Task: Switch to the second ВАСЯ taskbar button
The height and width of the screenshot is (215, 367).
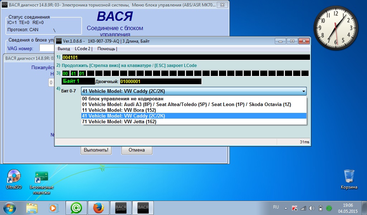Action: 143,208
